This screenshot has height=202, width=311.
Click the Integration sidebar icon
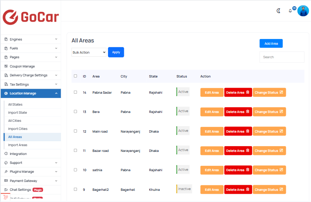coord(6,153)
